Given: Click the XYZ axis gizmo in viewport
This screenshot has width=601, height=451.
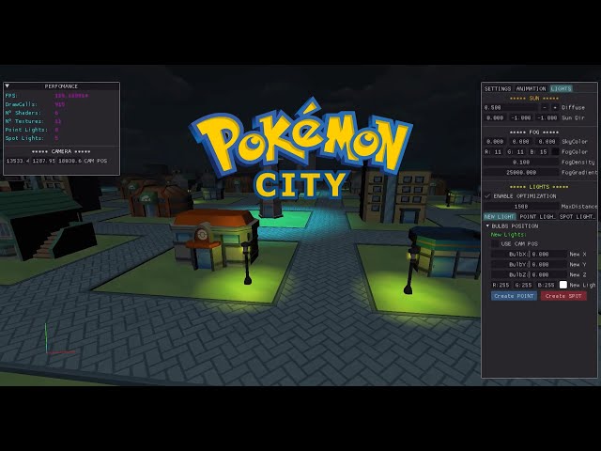Looking at the screenshot, I should point(59,339).
